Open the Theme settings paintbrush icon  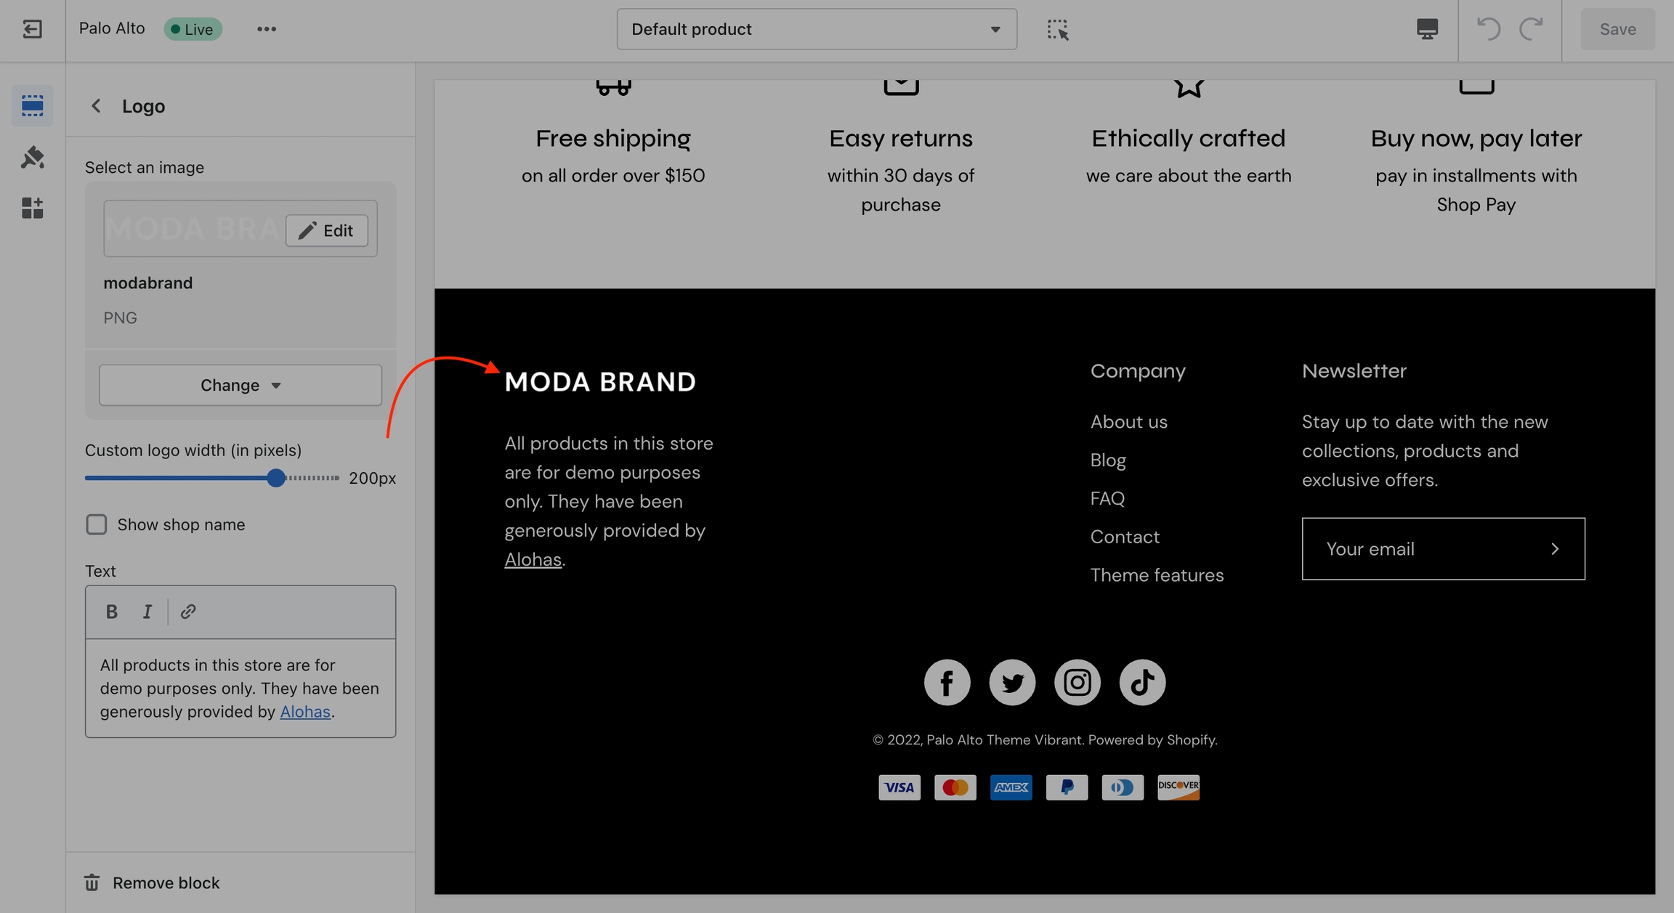tap(32, 157)
